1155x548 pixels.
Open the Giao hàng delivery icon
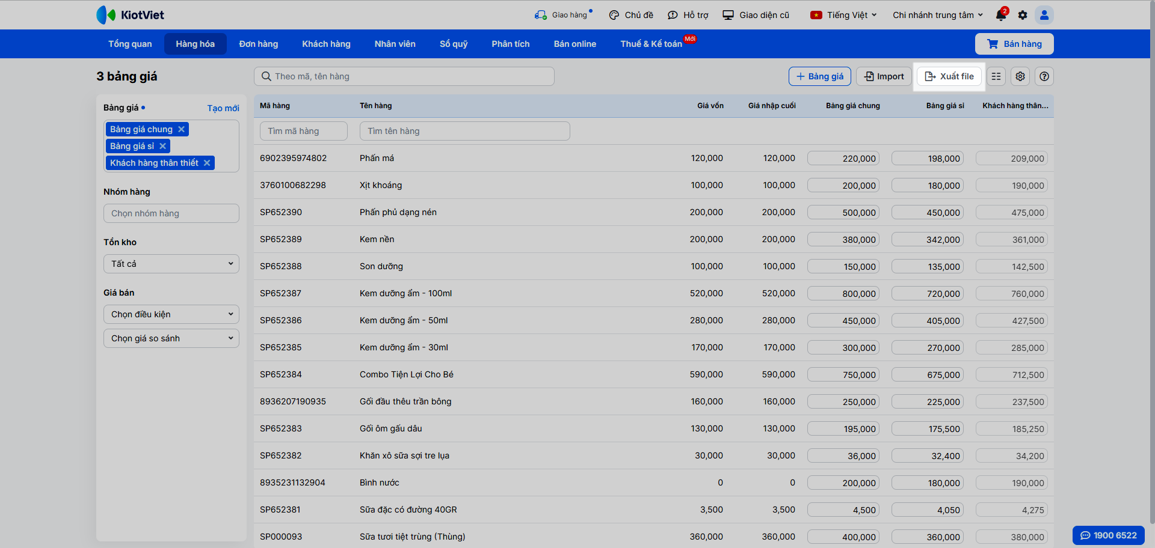540,15
